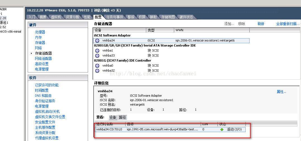Sort by 类型 column header
This screenshot has height=141, width=301.
pyautogui.click(x=160, y=30)
